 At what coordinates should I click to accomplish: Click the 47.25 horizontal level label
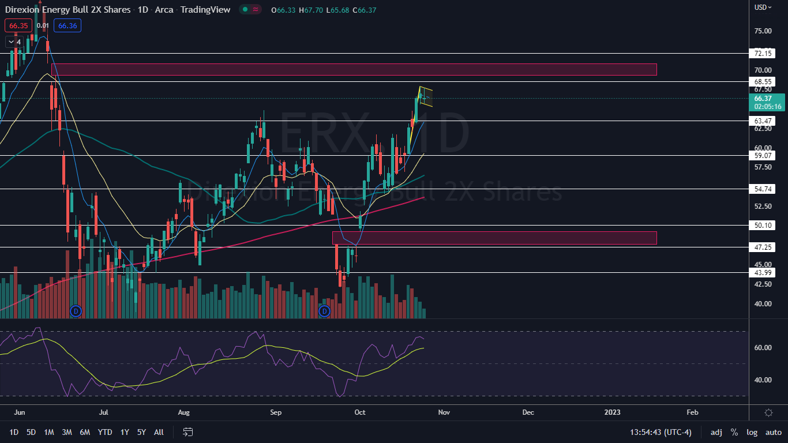[763, 247]
